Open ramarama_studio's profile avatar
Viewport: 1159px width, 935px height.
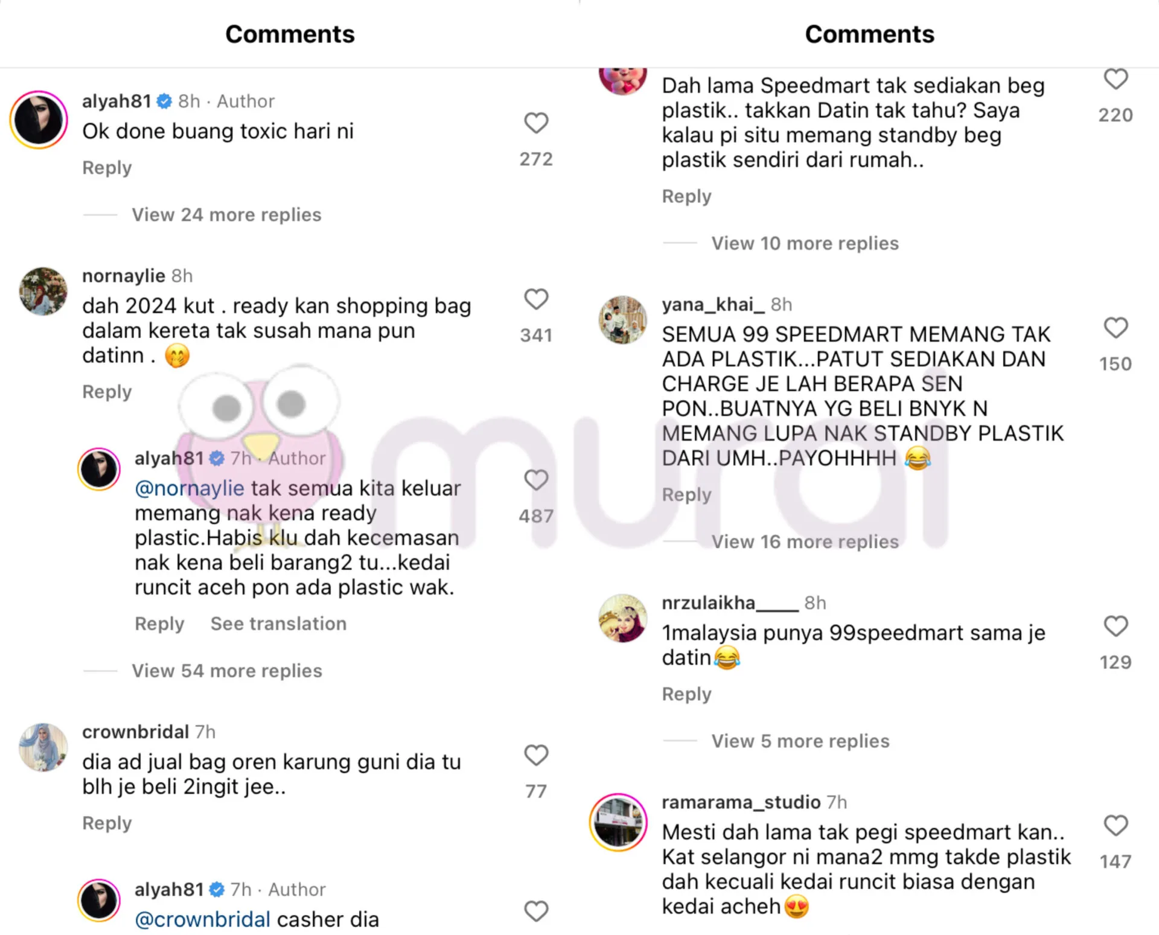point(618,822)
